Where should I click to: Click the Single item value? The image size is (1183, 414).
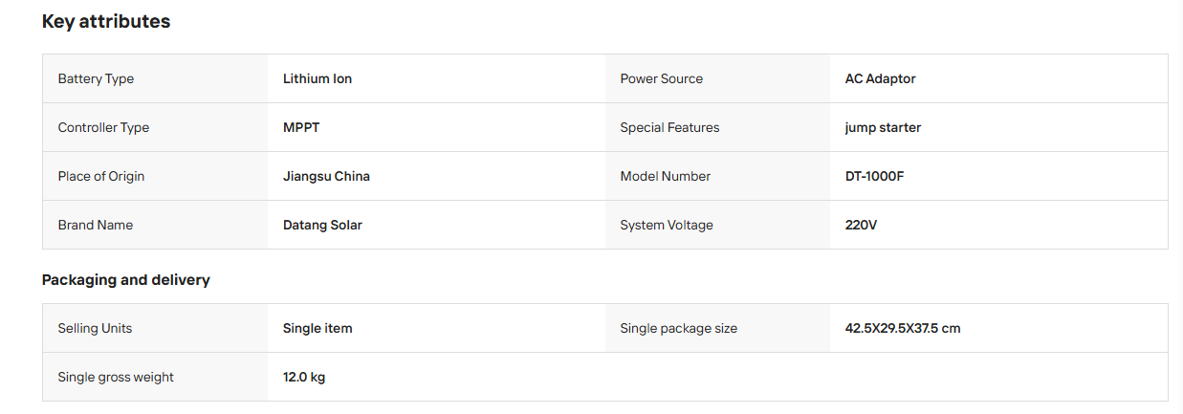tap(318, 328)
